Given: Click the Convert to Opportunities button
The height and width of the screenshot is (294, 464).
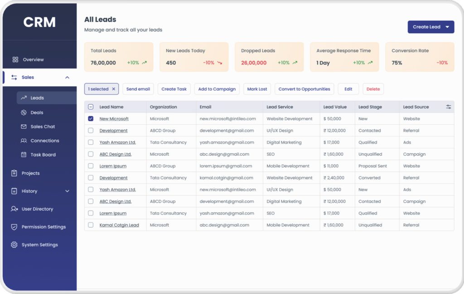Looking at the screenshot, I should (x=304, y=89).
